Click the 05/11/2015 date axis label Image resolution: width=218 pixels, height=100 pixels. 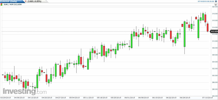tap(88, 98)
